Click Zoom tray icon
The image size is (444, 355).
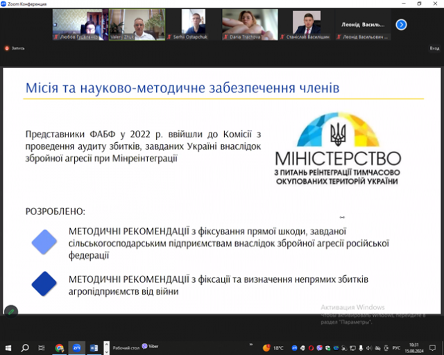coord(294,348)
